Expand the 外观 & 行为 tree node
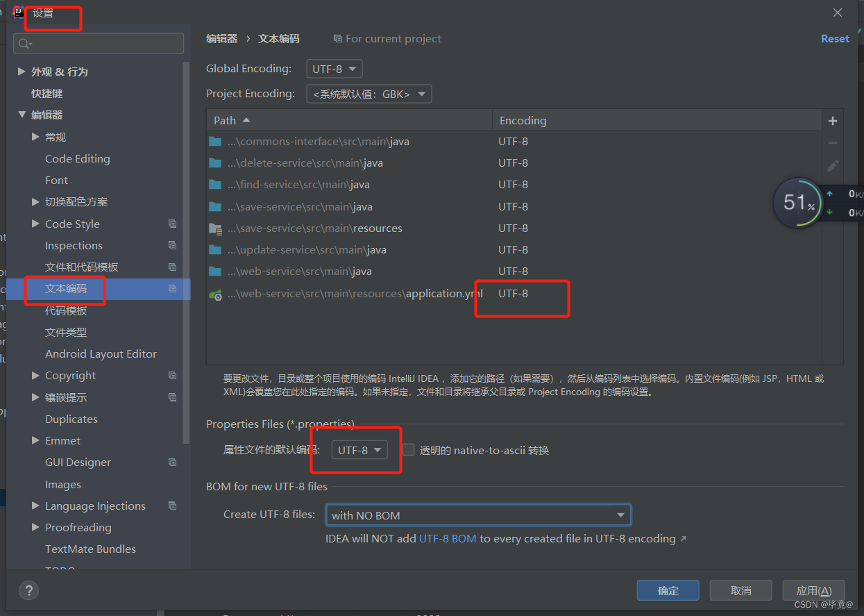 [x=22, y=72]
